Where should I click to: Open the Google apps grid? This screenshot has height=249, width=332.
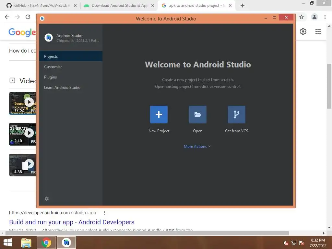pyautogui.click(x=318, y=31)
